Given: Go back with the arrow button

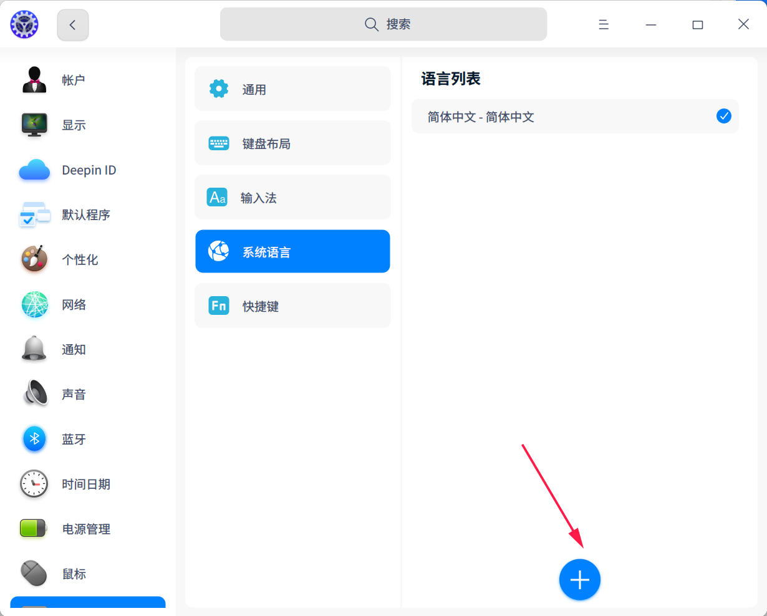Looking at the screenshot, I should click(73, 25).
